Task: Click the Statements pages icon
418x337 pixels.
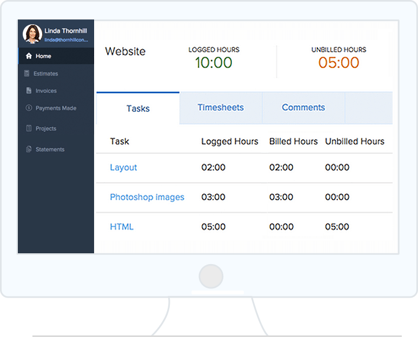Action: pyautogui.click(x=29, y=149)
